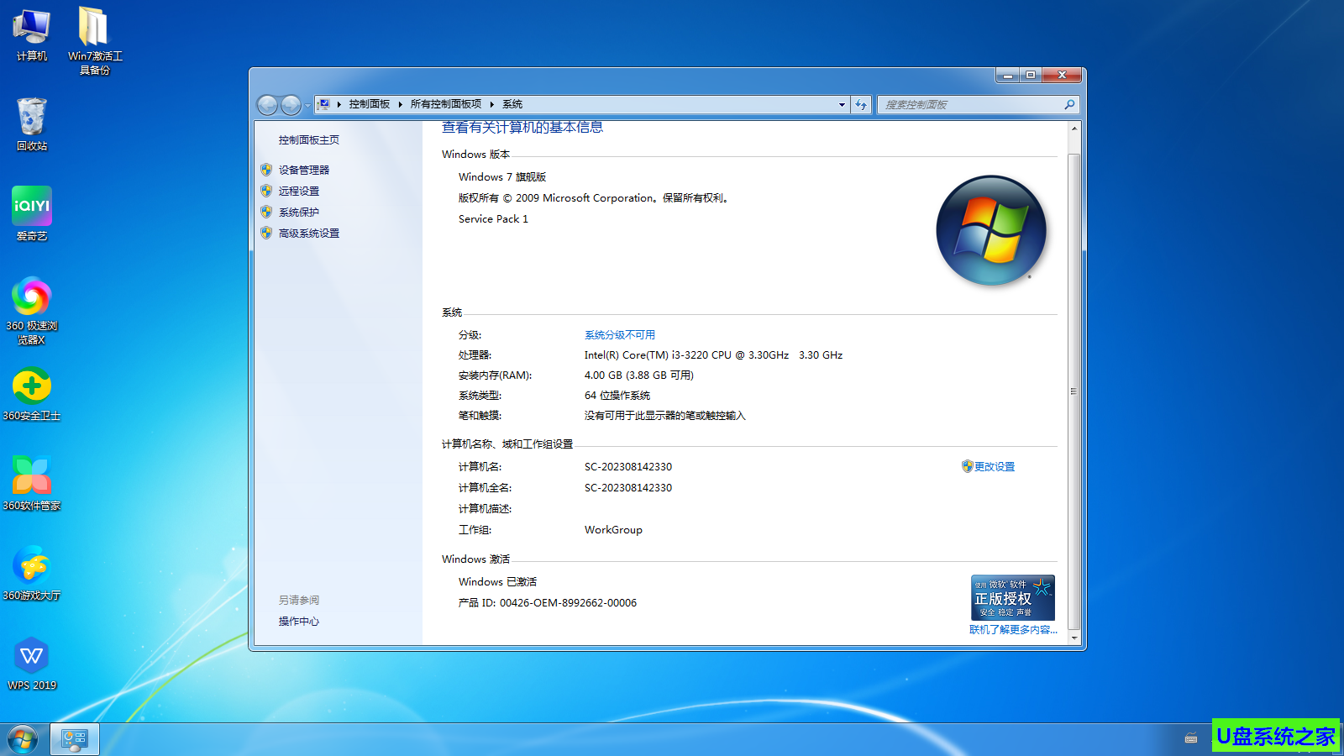Click the 系统分级不可用 rating link
The width and height of the screenshot is (1344, 756).
pyautogui.click(x=620, y=334)
